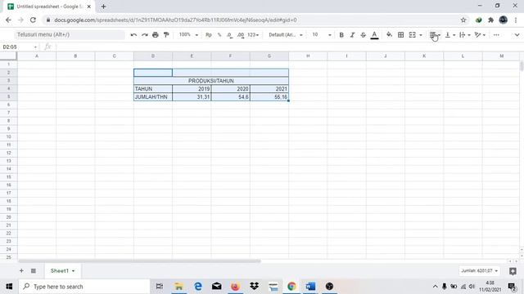The image size is (524, 294).
Task: Open a new browser tab
Action: (x=103, y=7)
